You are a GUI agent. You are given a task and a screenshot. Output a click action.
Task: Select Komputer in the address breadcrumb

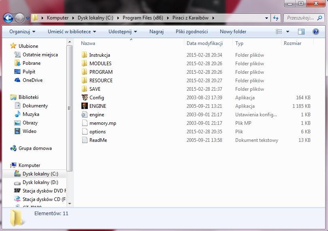(58, 18)
